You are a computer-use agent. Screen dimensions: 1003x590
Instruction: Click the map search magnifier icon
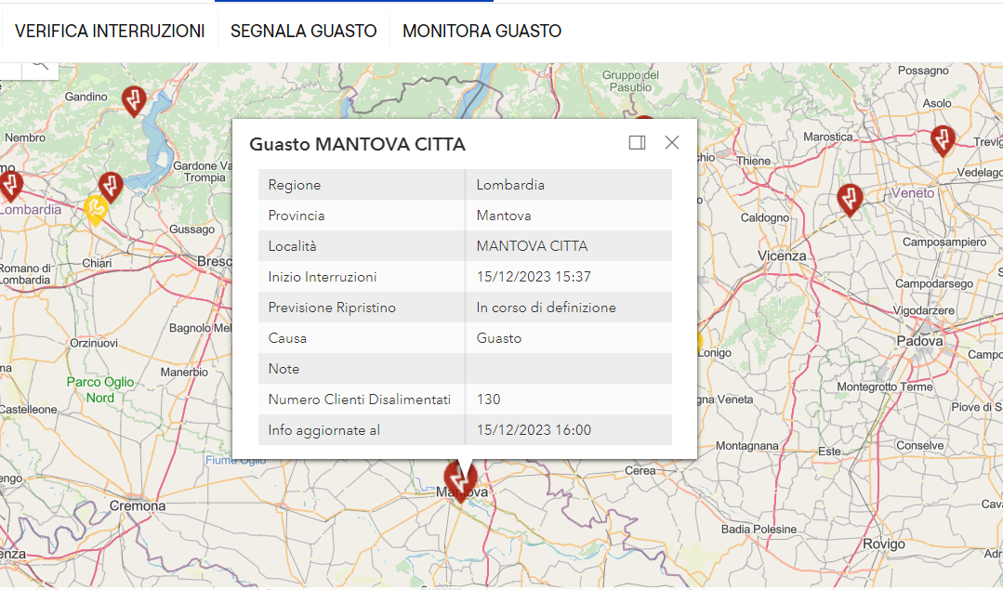[x=39, y=65]
